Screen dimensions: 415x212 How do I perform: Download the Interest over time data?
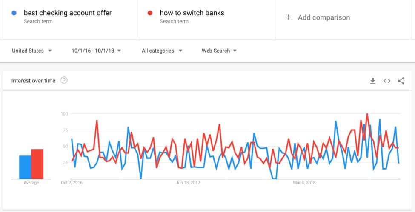point(373,81)
